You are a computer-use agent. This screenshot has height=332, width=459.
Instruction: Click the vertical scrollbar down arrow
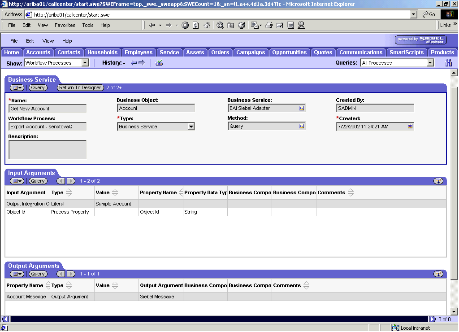(x=454, y=311)
